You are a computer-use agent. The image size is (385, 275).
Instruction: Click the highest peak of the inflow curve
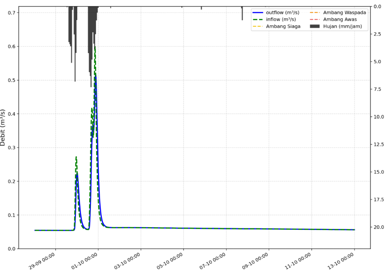[95, 46]
